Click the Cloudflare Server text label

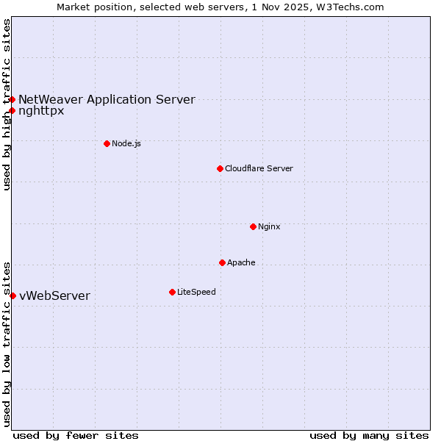click(259, 168)
